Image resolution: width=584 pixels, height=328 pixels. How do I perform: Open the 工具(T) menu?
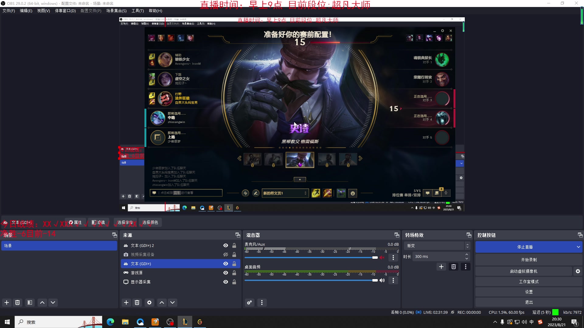click(x=138, y=11)
